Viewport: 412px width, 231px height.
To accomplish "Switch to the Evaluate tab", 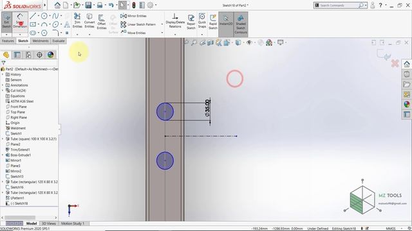I will click(59, 41).
